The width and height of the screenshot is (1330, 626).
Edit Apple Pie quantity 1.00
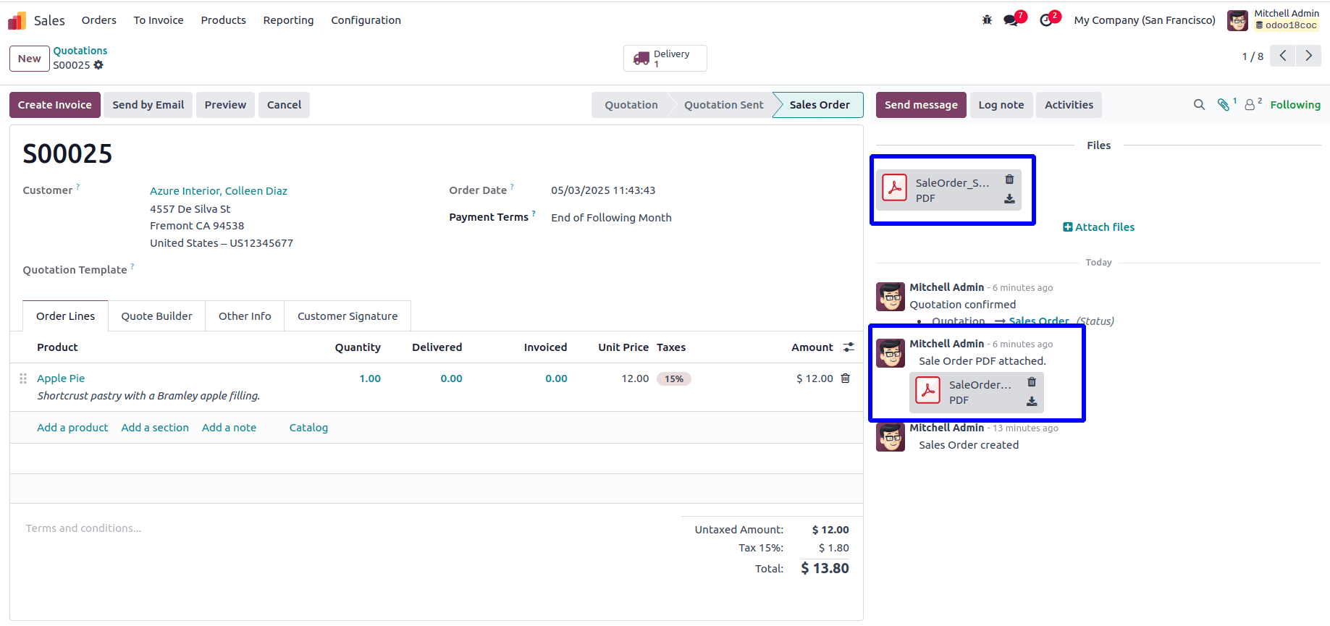coord(370,378)
